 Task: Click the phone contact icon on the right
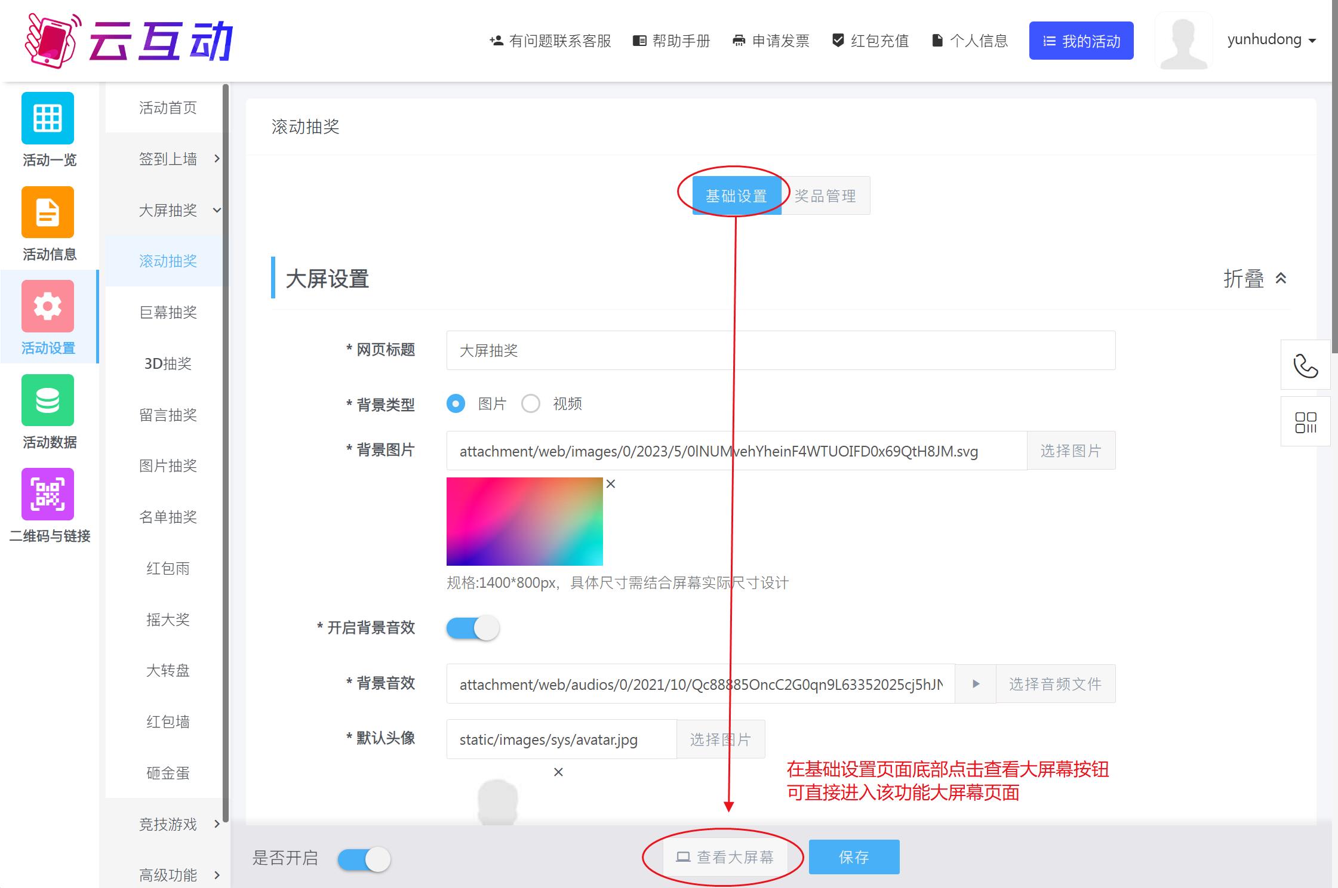(x=1305, y=365)
